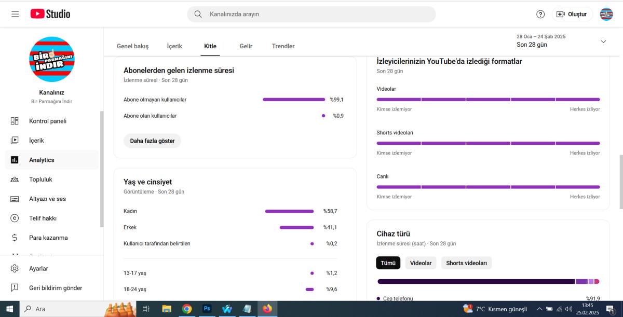Click the İçerik sidebar icon
The image size is (623, 317).
click(15, 140)
